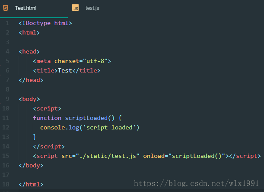Click the word Test in title
Screen dimensions: 264x192
click(x=65, y=71)
